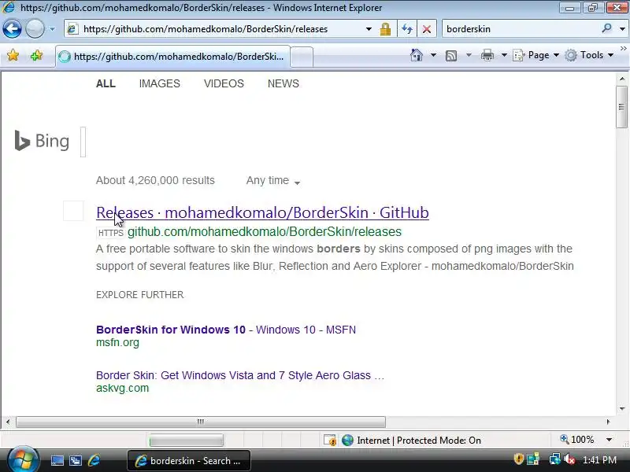630x472 pixels.
Task: Click the vertical scrollbar thumb
Action: [x=622, y=107]
